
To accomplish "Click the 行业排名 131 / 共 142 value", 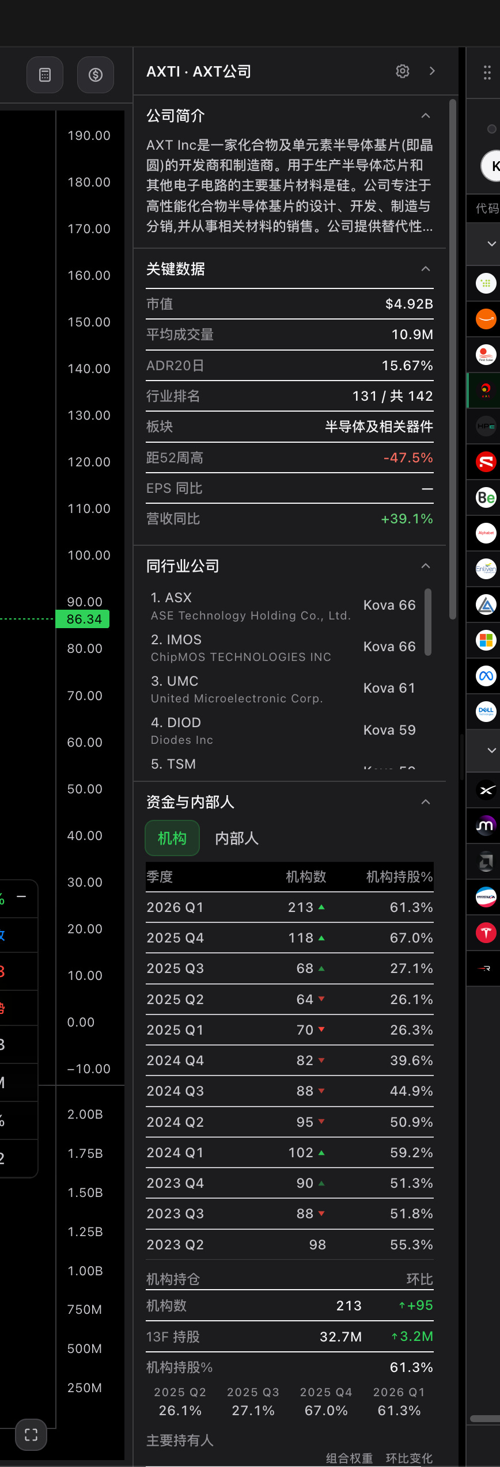I will 392,396.
